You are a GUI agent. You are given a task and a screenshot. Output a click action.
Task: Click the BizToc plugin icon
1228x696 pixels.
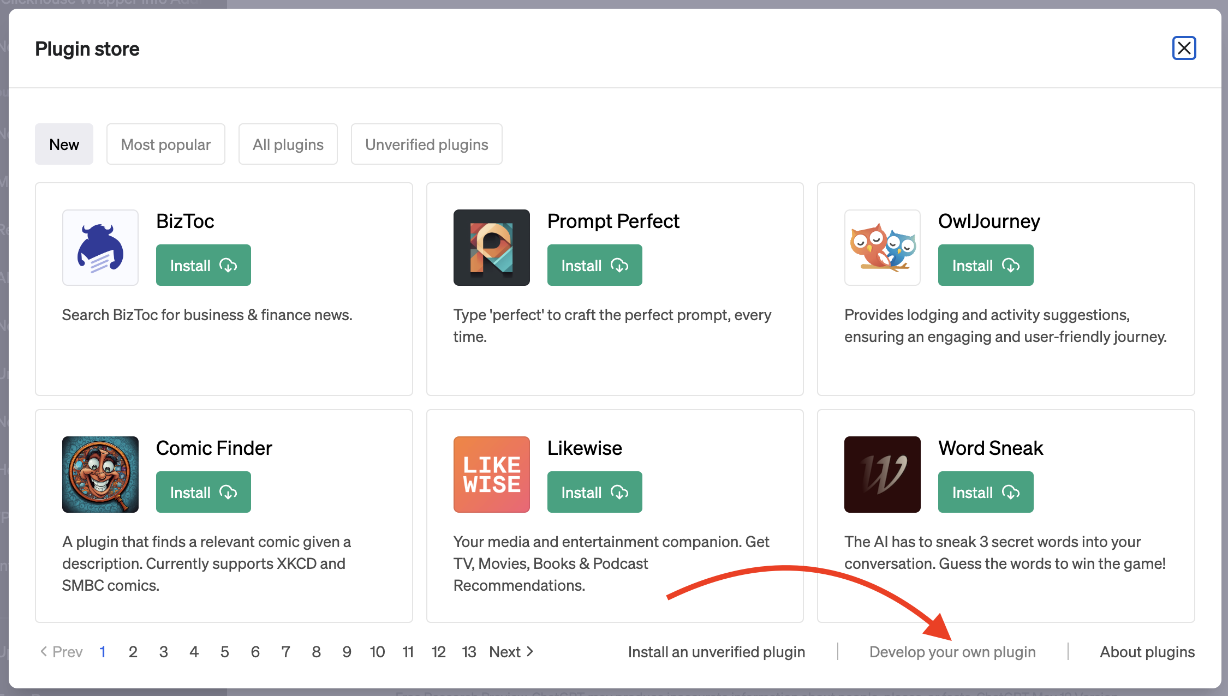click(x=100, y=248)
